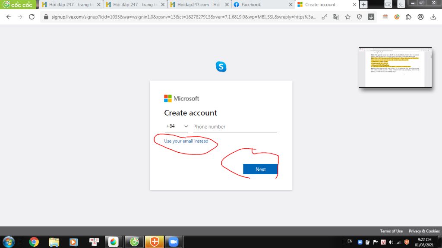
Task: Open the colorful paint app on taskbar
Action: 114,242
